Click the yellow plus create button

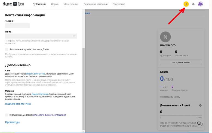coord(186,4)
